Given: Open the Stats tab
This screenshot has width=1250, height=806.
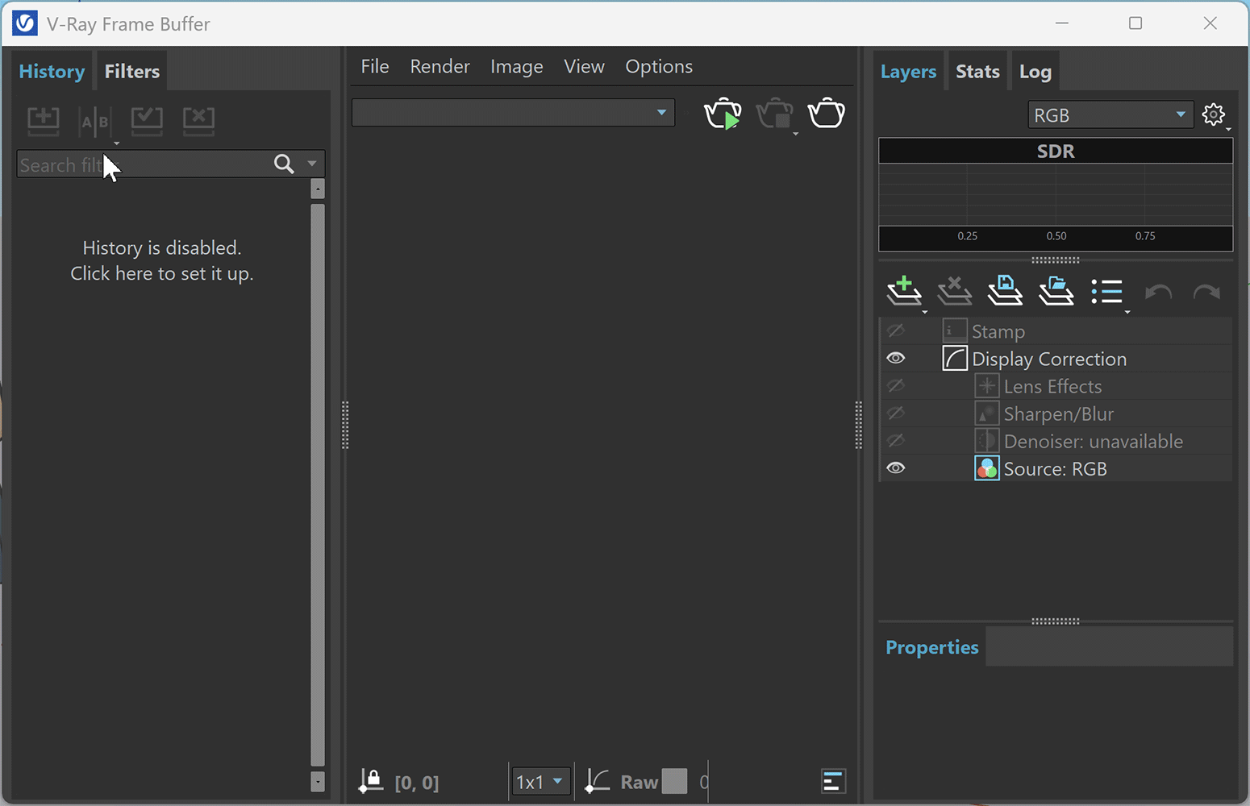Looking at the screenshot, I should pyautogui.click(x=977, y=71).
